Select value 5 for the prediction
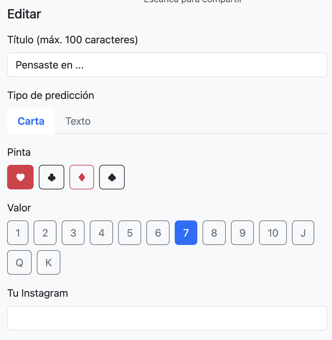The image size is (332, 340). (130, 233)
